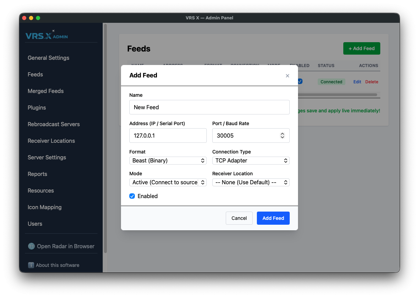
Task: Close the Add Feed dialog with X
Action: (287, 76)
